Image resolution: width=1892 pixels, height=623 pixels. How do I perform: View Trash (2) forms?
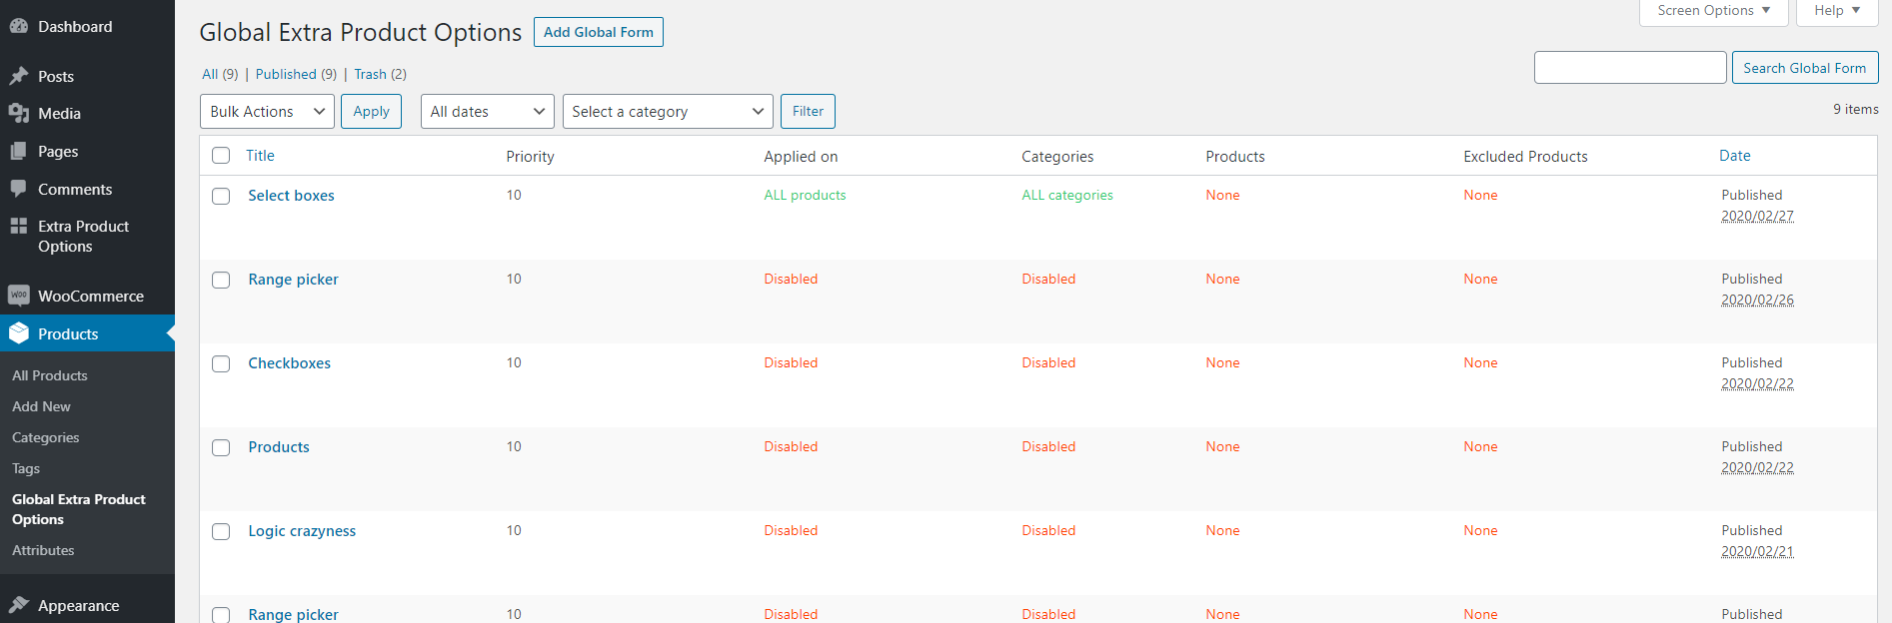380,74
